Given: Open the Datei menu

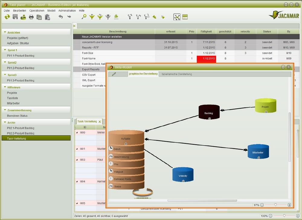Looking at the screenshot, I should pyautogui.click(x=7, y=11).
